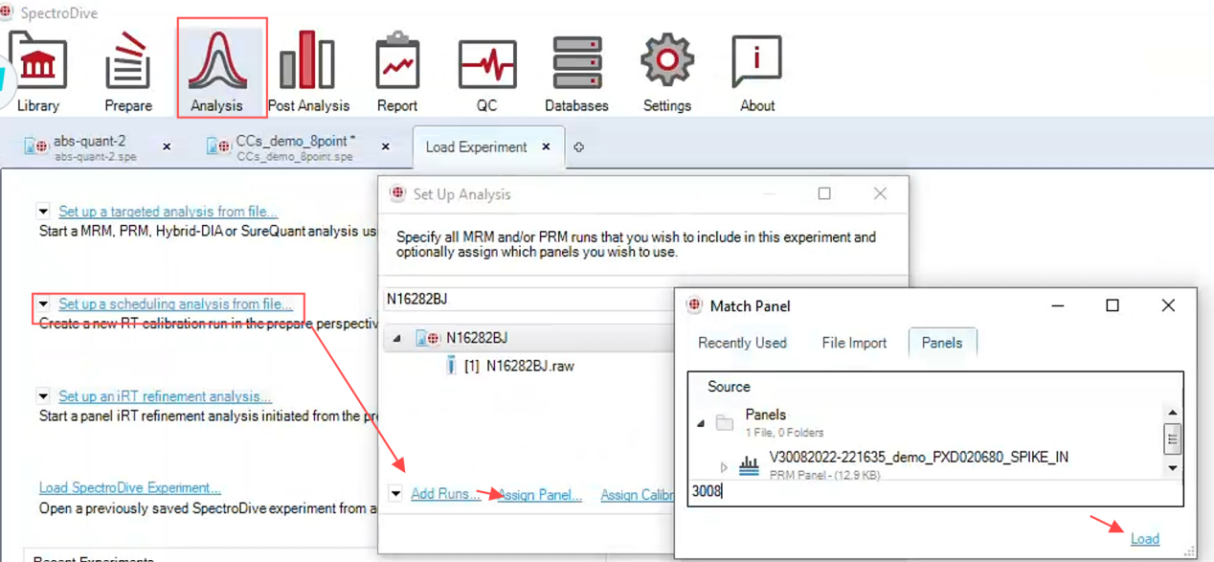Click the N16282BJ experiment node icon
The width and height of the screenshot is (1214, 562).
[427, 338]
